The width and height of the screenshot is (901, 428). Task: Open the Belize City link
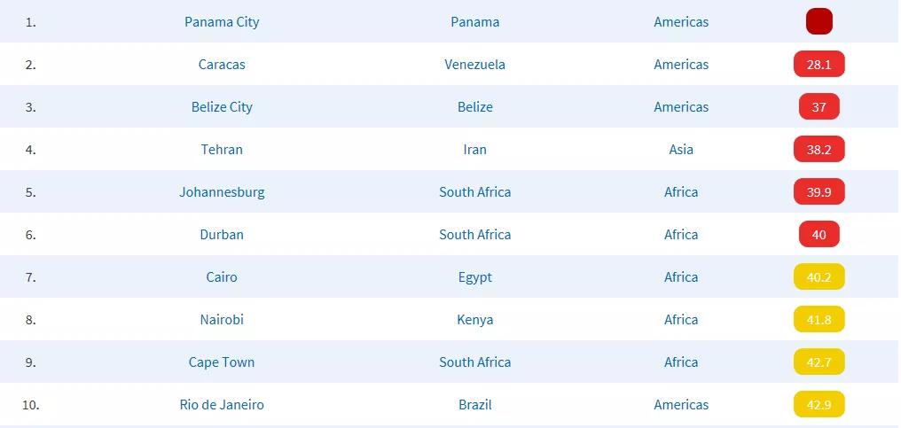tap(222, 107)
